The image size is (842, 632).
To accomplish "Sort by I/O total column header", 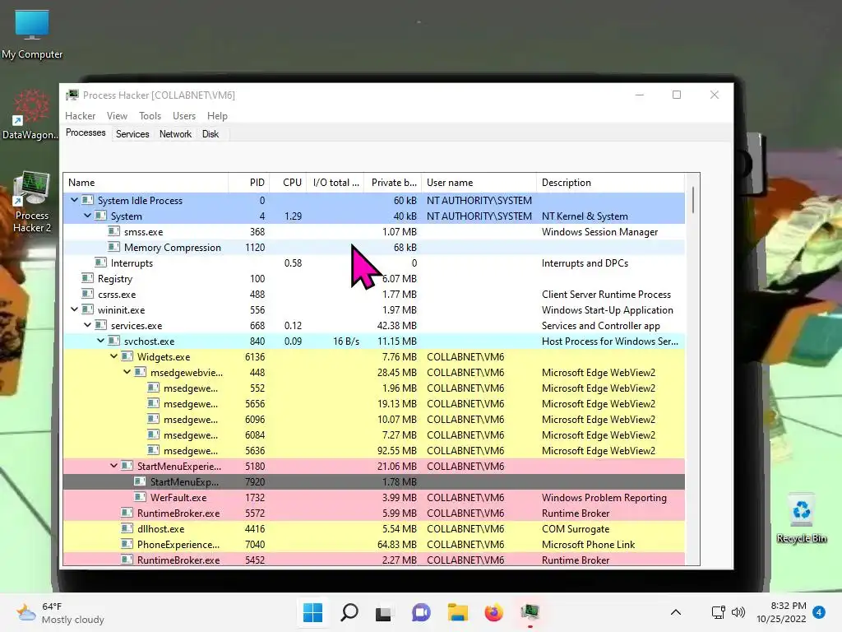I will click(x=335, y=183).
